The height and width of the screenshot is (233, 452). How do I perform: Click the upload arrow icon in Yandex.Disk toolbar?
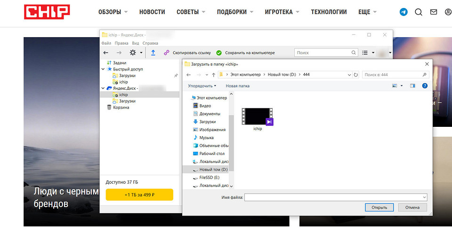point(153,53)
